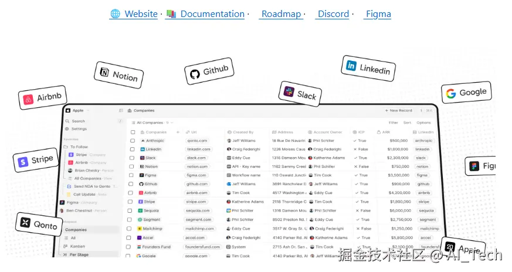Check the Airbnb row checkbox

click(x=131, y=193)
